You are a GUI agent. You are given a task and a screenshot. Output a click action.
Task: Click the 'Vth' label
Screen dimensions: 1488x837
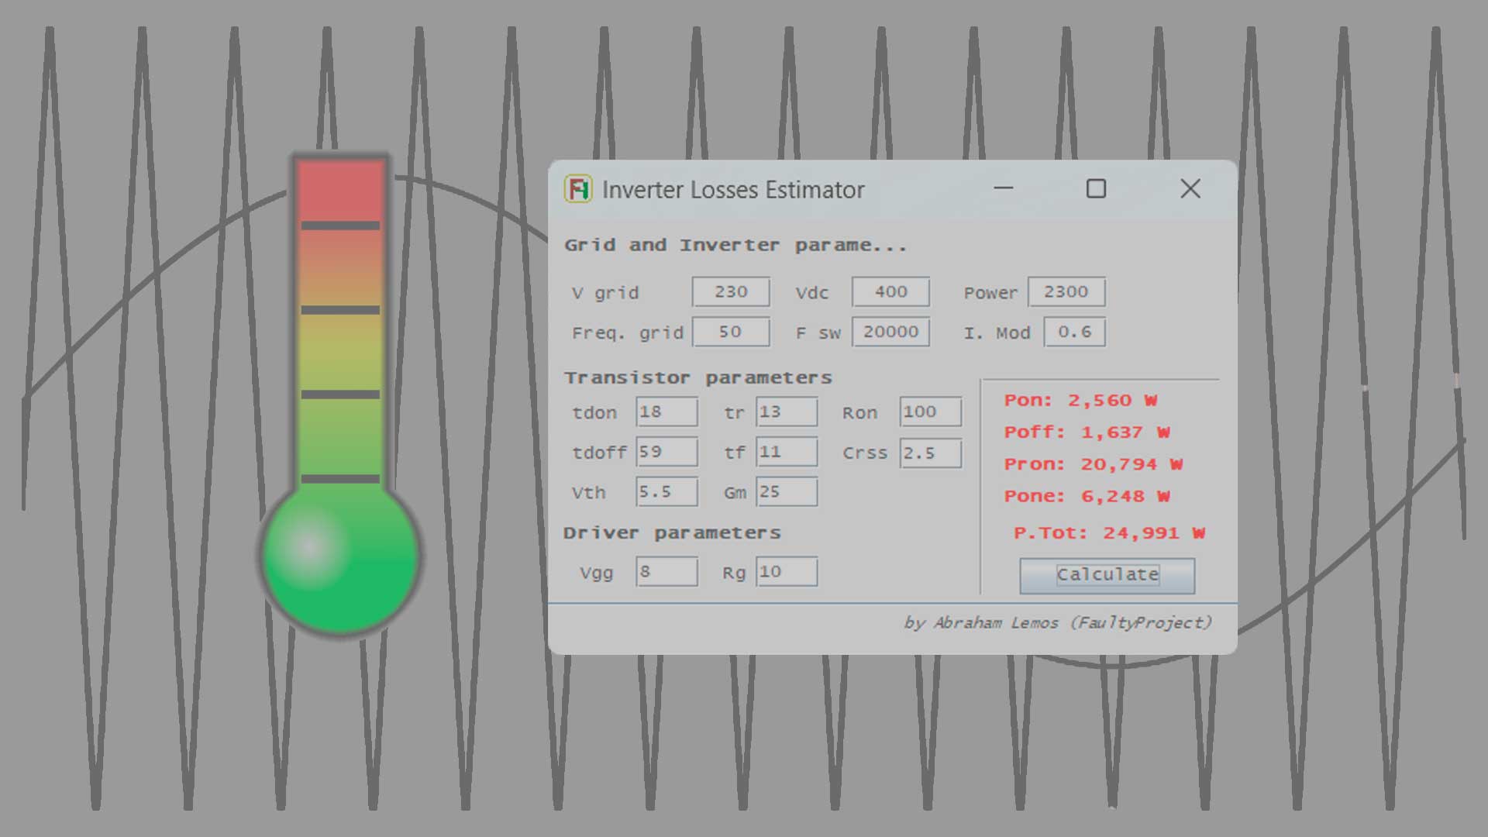pos(588,493)
